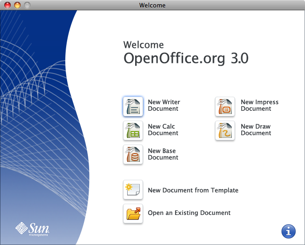Click the yellow folder open-document icon
This screenshot has height=245, width=305.
[x=133, y=214]
